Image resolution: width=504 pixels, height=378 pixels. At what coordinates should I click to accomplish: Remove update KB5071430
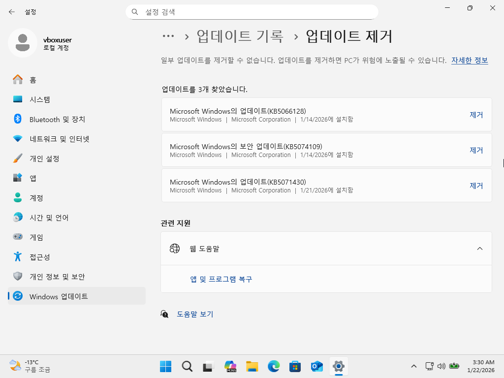click(x=476, y=186)
